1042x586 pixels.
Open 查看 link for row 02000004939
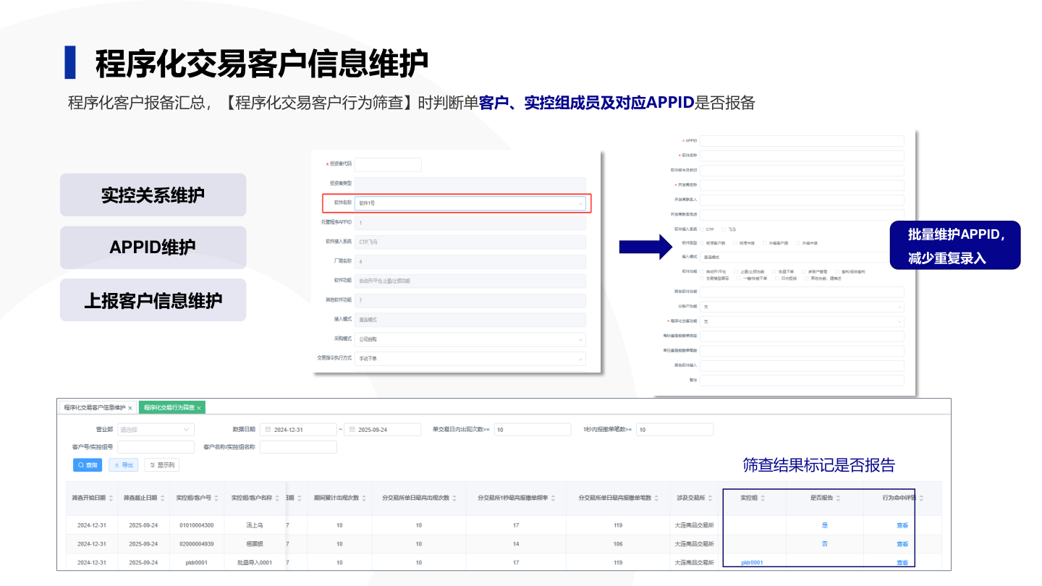902,544
